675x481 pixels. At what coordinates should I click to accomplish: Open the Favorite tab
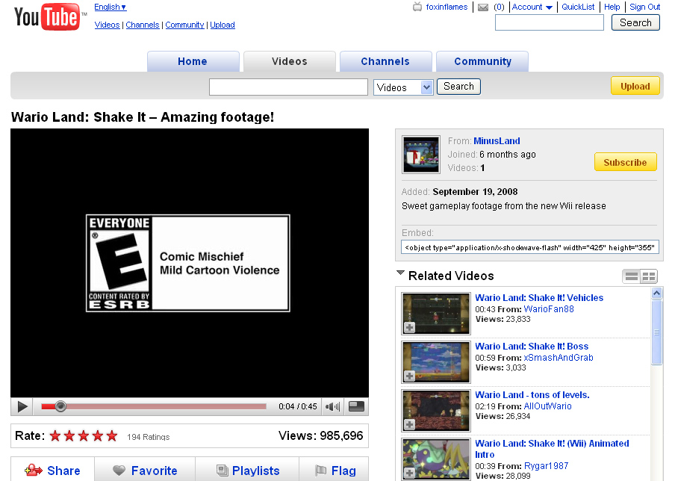pos(145,471)
